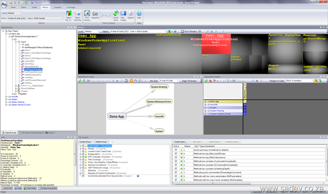This screenshot has height=194, width=328.
Task: Click the CQL query list horizontal scrollbar
Action: (213, 183)
